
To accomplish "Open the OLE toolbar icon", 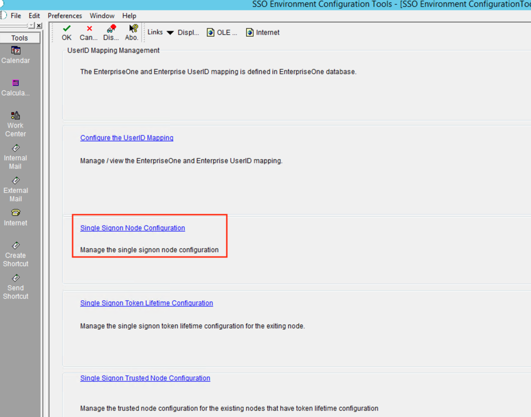I will (x=211, y=33).
